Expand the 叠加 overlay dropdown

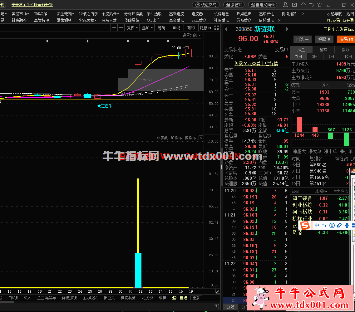(147, 28)
